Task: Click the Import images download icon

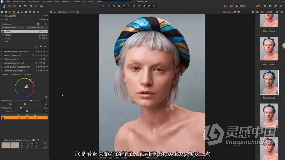Action: pos(4,6)
